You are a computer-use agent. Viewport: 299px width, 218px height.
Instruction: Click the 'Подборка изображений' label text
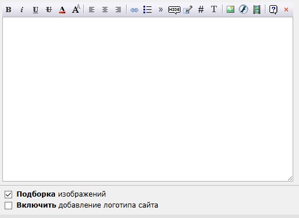[61, 194]
